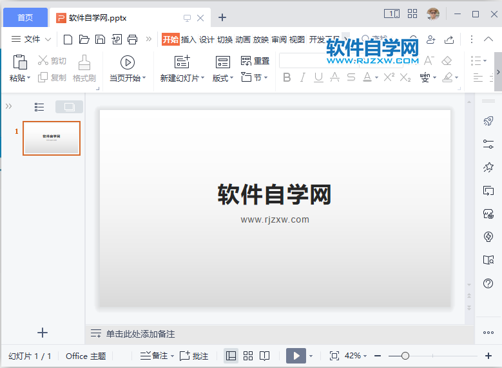Click the 重置 reset button

(255, 60)
